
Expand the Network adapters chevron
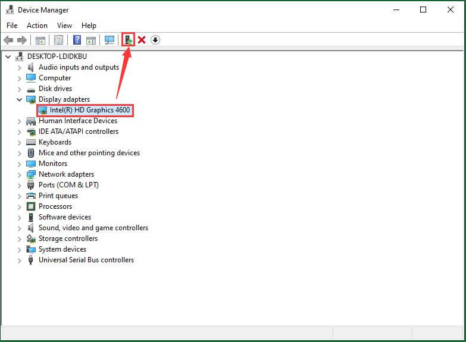pos(19,175)
